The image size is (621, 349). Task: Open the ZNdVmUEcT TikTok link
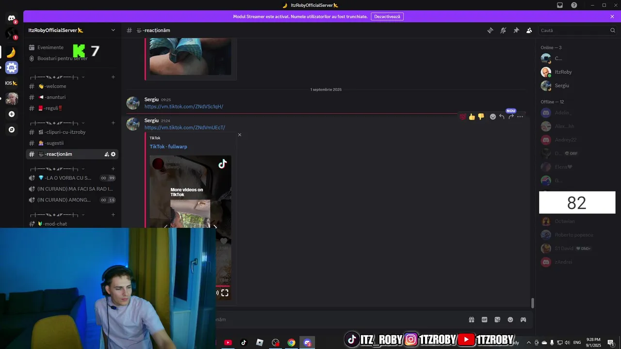(184, 127)
